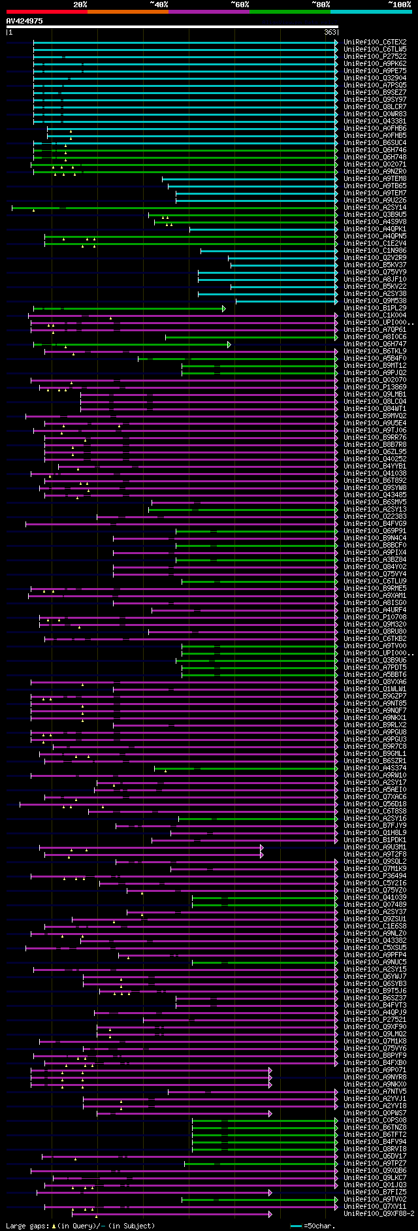Click the label UniRef100_B7FJY9
The image size is (418, 1231).
(375, 825)
